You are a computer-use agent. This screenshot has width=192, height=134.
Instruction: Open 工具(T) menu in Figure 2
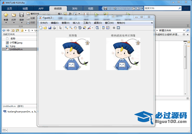pyautogui.click(x=87, y=23)
